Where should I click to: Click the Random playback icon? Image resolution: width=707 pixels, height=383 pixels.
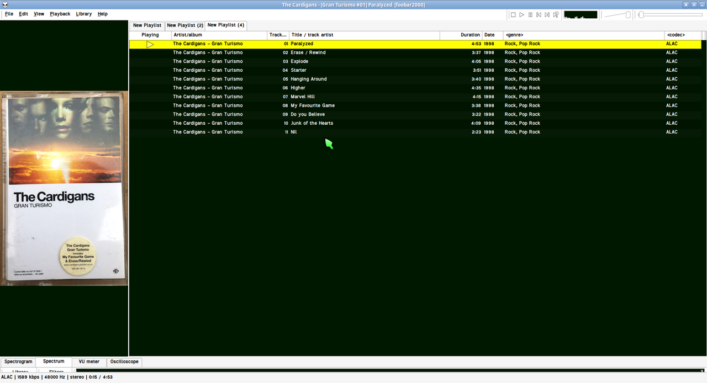pyautogui.click(x=556, y=15)
